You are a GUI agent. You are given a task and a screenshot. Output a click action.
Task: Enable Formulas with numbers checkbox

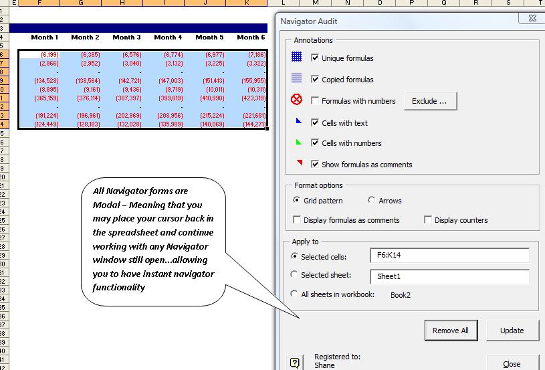pyautogui.click(x=316, y=101)
